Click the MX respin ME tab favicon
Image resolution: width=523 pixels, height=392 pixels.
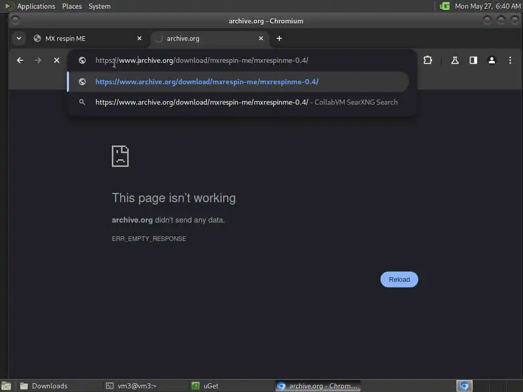tap(37, 38)
